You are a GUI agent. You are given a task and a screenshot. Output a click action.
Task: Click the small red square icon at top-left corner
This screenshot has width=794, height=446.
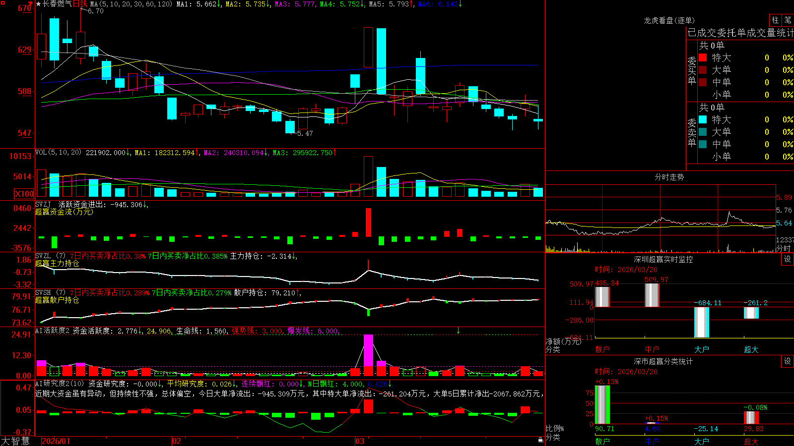tap(2, 2)
